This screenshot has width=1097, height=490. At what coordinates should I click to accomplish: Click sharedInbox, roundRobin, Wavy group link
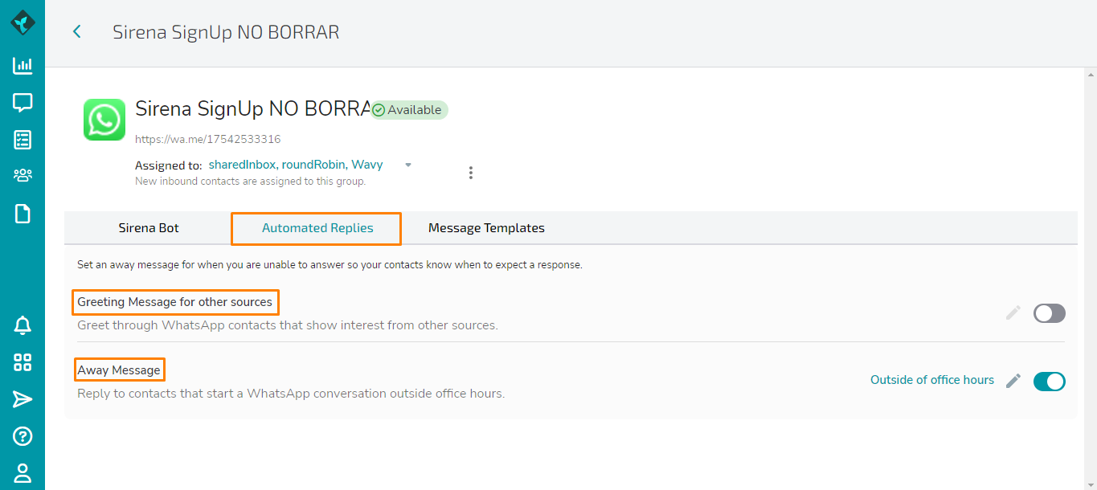(x=296, y=165)
